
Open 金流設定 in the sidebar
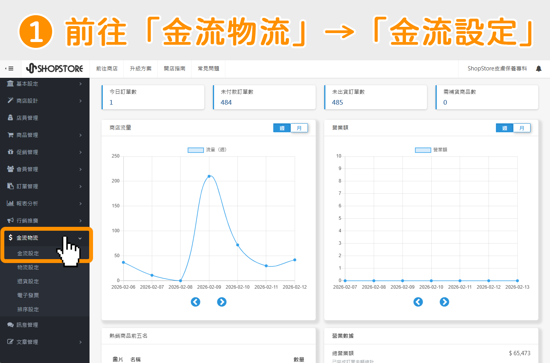tap(28, 253)
